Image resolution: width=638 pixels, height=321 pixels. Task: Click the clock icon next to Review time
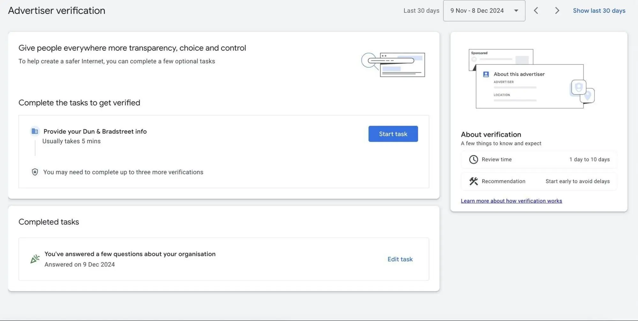(x=473, y=159)
